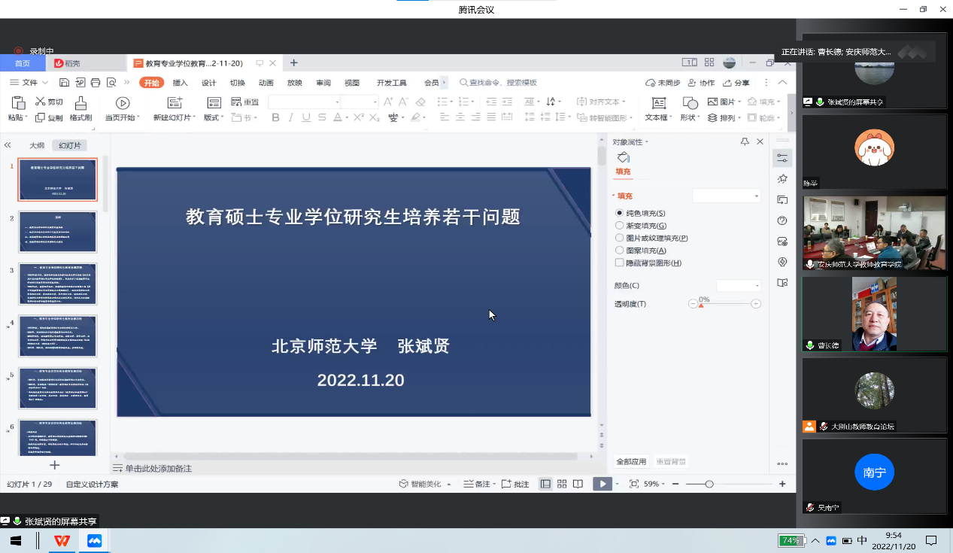Expand the fill preset dropdown beside 填充

click(727, 196)
